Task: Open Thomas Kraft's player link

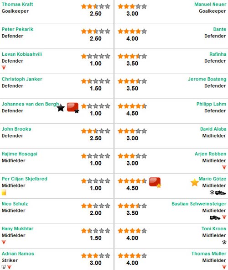Action: [17, 4]
